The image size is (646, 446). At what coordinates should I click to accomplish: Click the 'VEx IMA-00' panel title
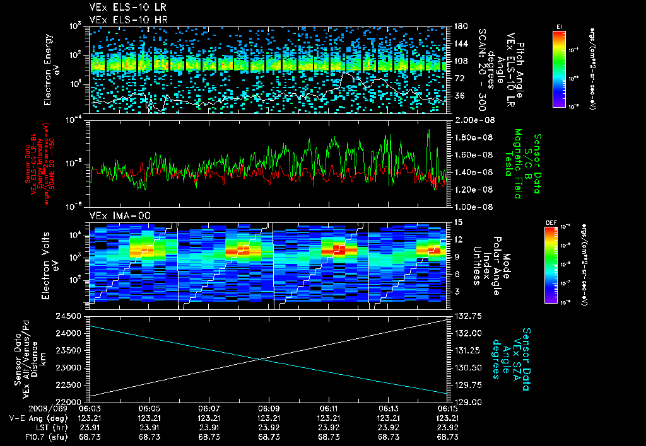[x=120, y=215]
